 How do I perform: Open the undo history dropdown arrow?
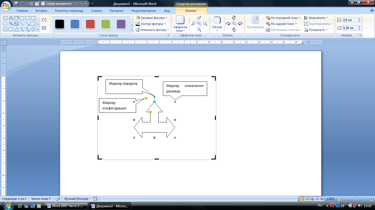click(26, 4)
